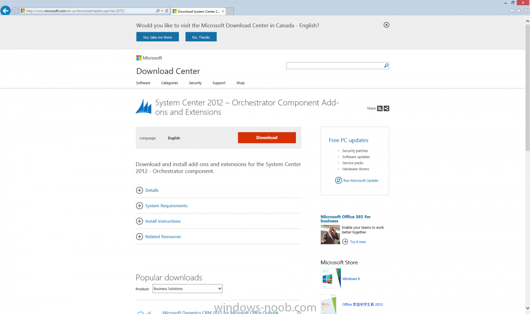
Task: Click the Free PC updates heading
Action: click(348, 140)
